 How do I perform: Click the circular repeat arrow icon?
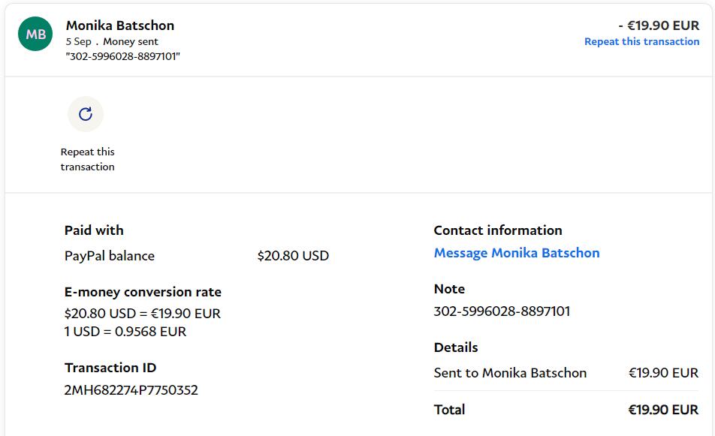coord(86,114)
